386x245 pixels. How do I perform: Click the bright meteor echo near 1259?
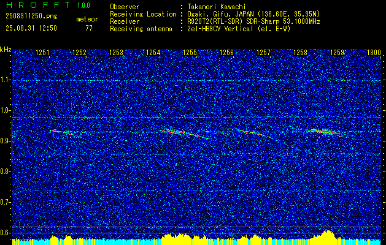click(x=325, y=132)
